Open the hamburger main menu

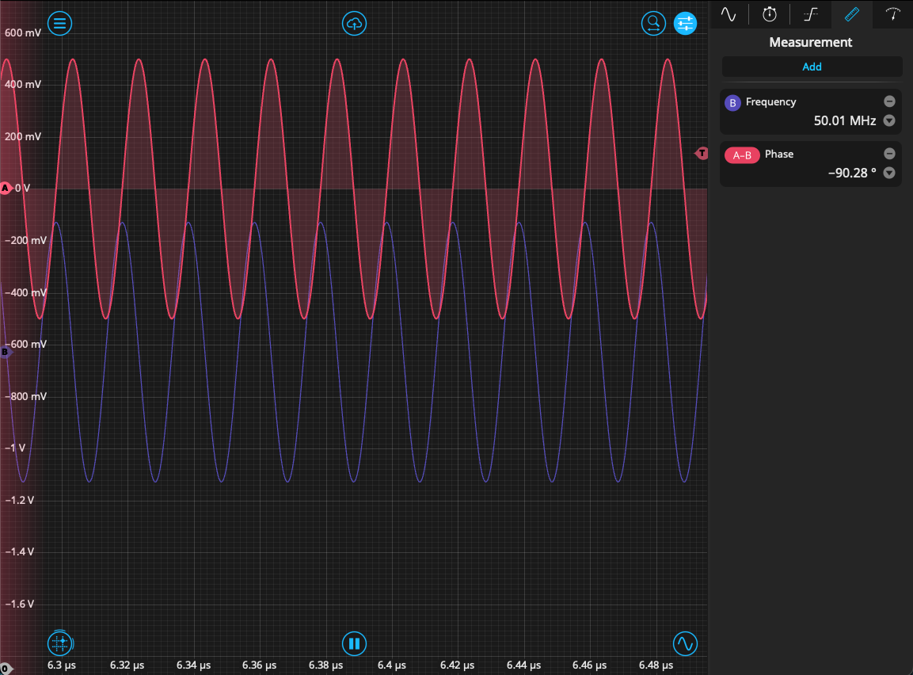pyautogui.click(x=59, y=23)
